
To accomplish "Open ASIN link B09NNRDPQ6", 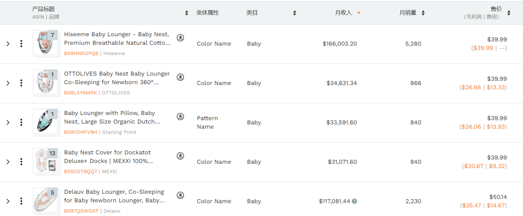I will click(81, 53).
